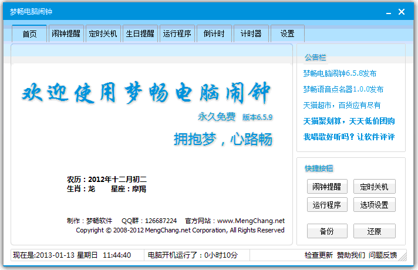Click the 运行程序 quick button
This screenshot has width=418, height=270.
pos(327,204)
